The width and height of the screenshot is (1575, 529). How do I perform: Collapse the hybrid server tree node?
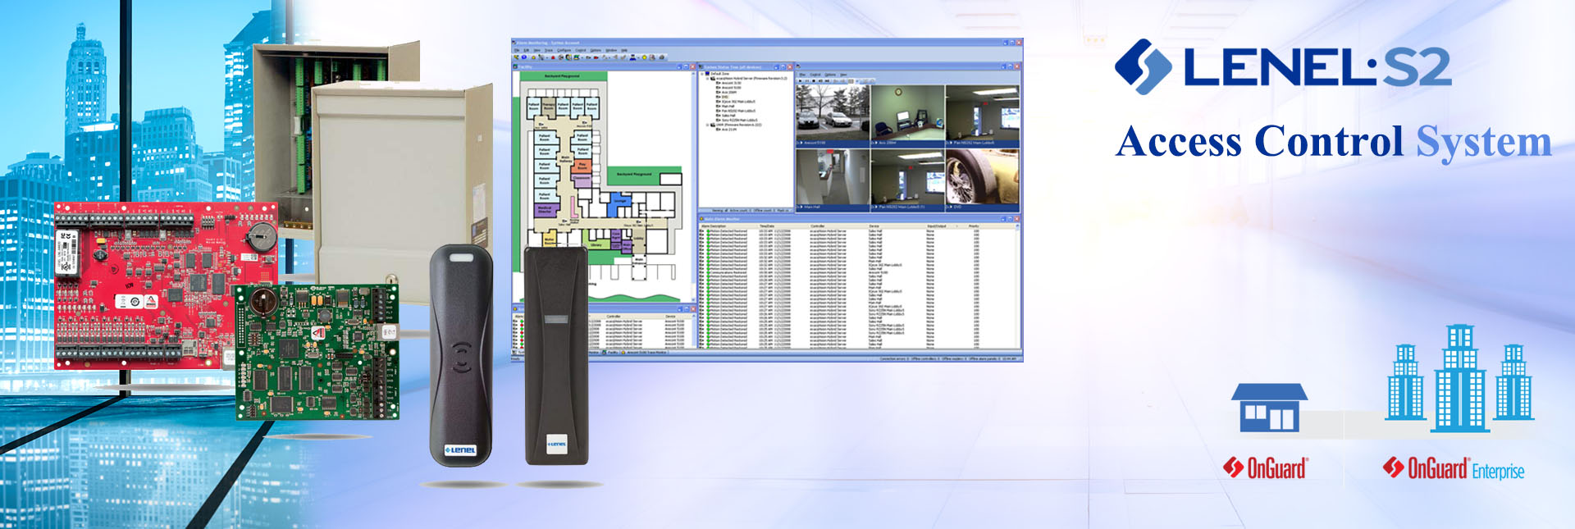(707, 79)
